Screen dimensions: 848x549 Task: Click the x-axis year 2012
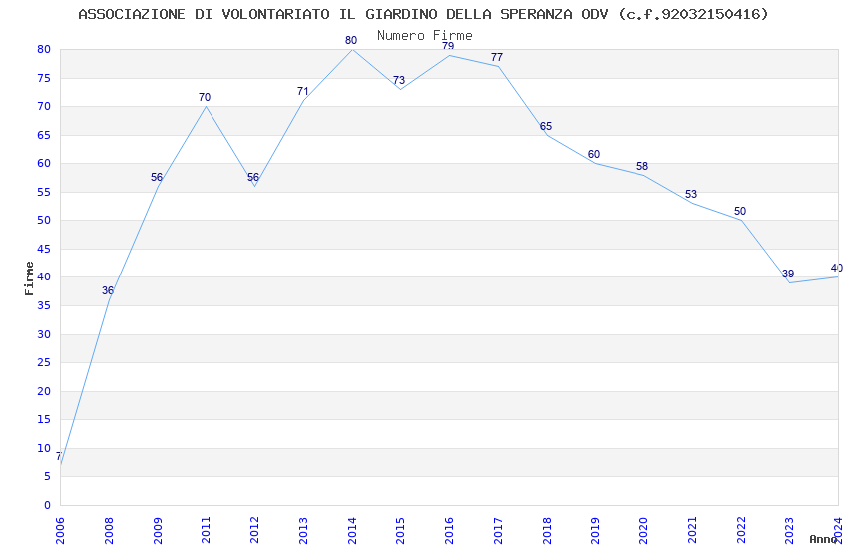pyautogui.click(x=254, y=531)
